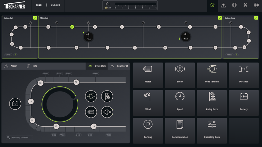Screen dimensions: 262x147
Task: Open the Spring force tile
Action: [x=211, y=102]
